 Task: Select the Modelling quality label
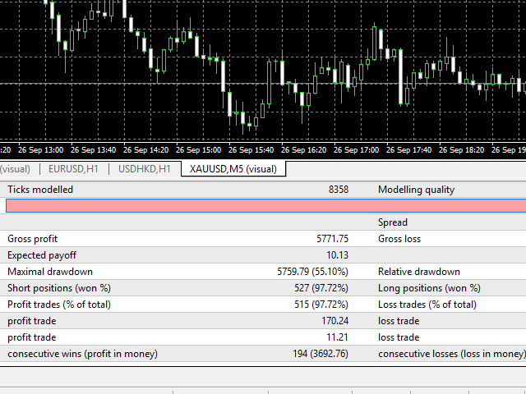point(417,190)
